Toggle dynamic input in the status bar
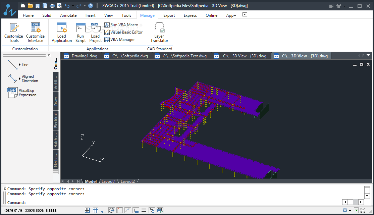374x215 pixels. 136,210
